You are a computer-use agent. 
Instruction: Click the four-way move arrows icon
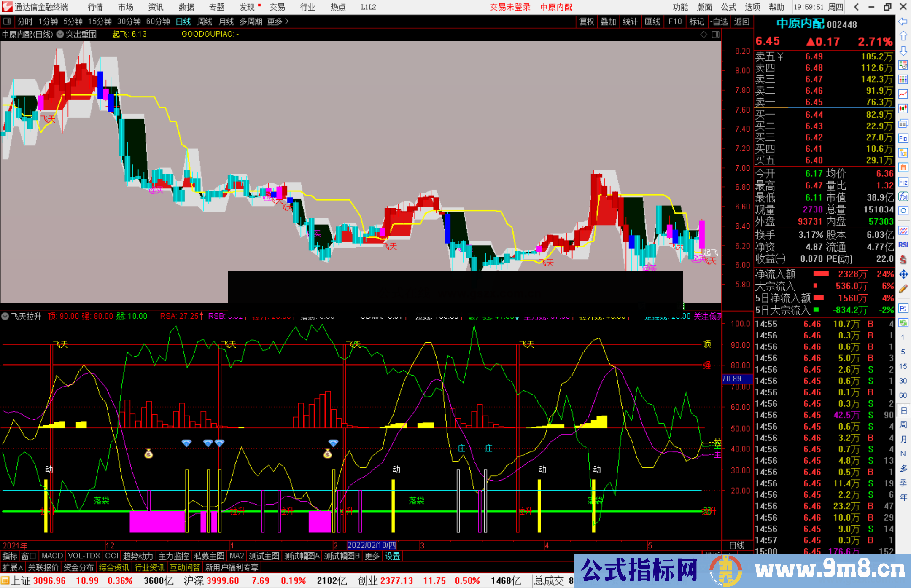pyautogui.click(x=903, y=274)
